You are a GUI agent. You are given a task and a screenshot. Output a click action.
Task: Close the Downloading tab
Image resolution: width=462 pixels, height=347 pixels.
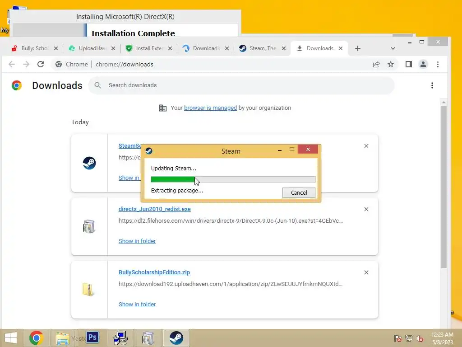[227, 48]
